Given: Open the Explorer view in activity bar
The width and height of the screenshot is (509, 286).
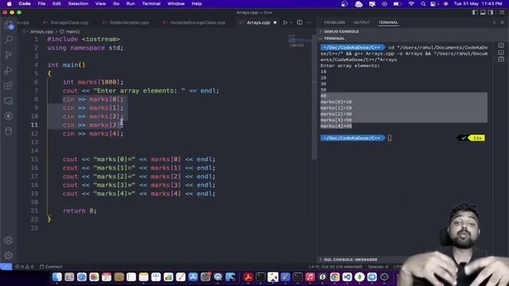Looking at the screenshot, I should 9,25.
